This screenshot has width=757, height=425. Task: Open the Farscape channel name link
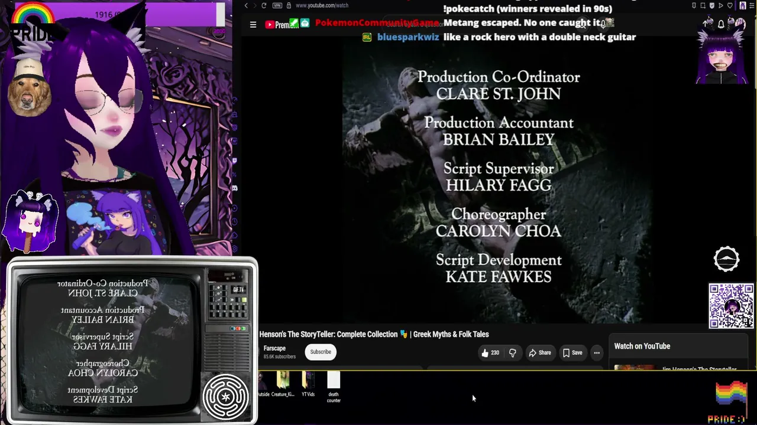pyautogui.click(x=274, y=349)
